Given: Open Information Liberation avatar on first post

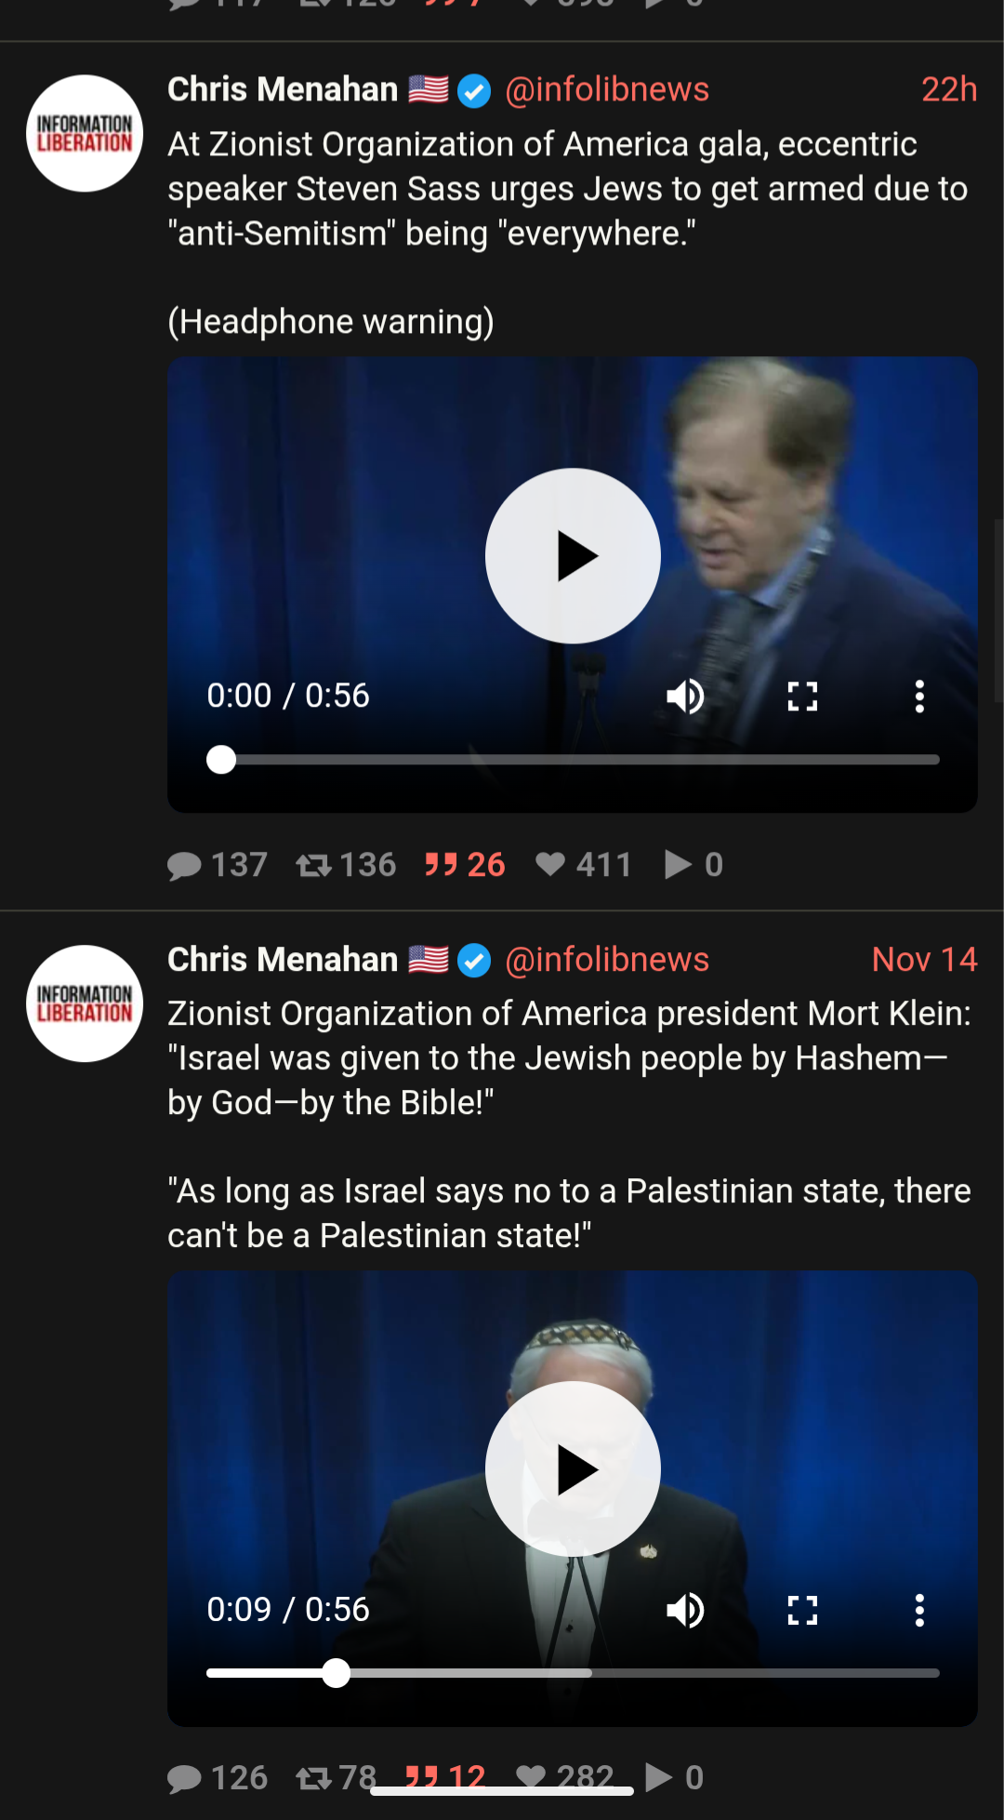Looking at the screenshot, I should [85, 133].
